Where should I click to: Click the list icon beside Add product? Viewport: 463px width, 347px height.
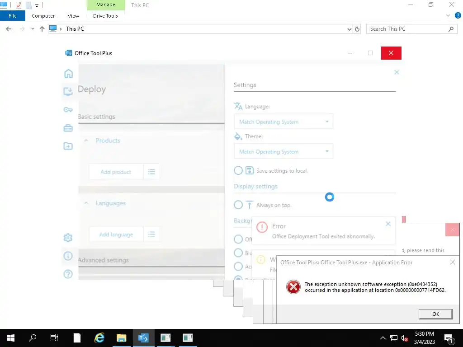[151, 172]
